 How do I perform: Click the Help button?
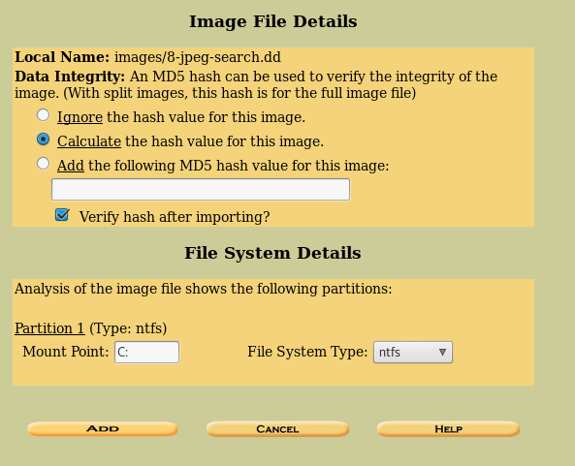448,429
